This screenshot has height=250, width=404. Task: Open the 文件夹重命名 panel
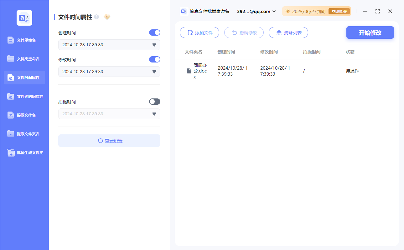[24, 59]
